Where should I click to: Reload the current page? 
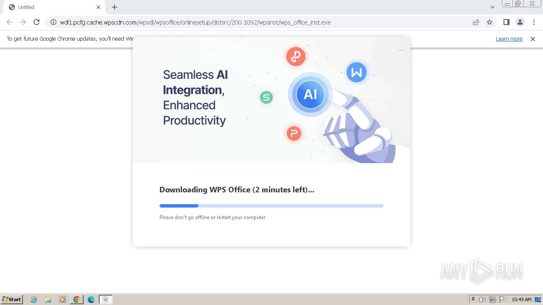[x=36, y=22]
